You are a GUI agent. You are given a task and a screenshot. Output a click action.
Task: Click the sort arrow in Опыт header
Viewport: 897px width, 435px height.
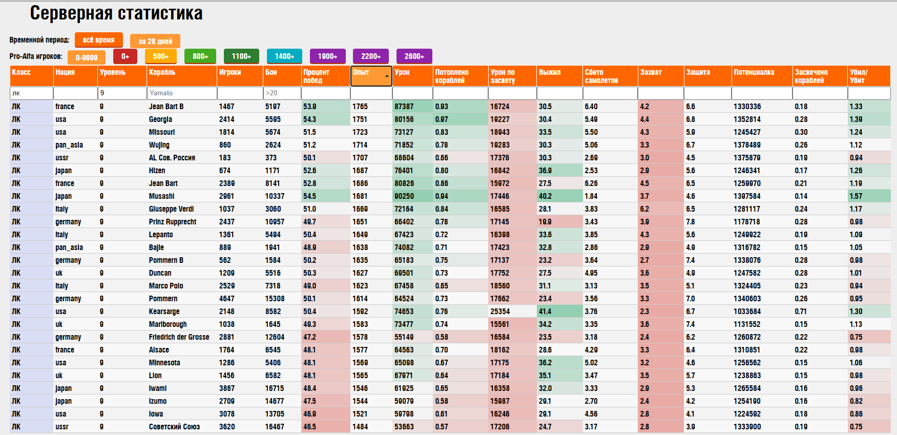pyautogui.click(x=387, y=76)
